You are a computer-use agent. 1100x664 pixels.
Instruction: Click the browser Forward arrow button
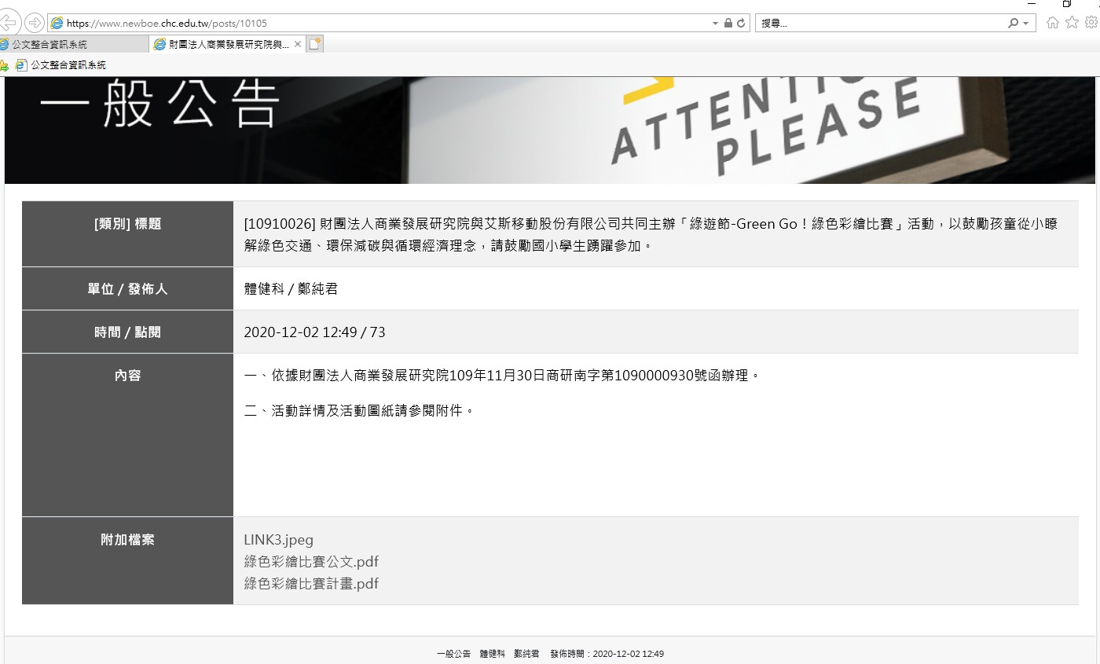[x=34, y=23]
